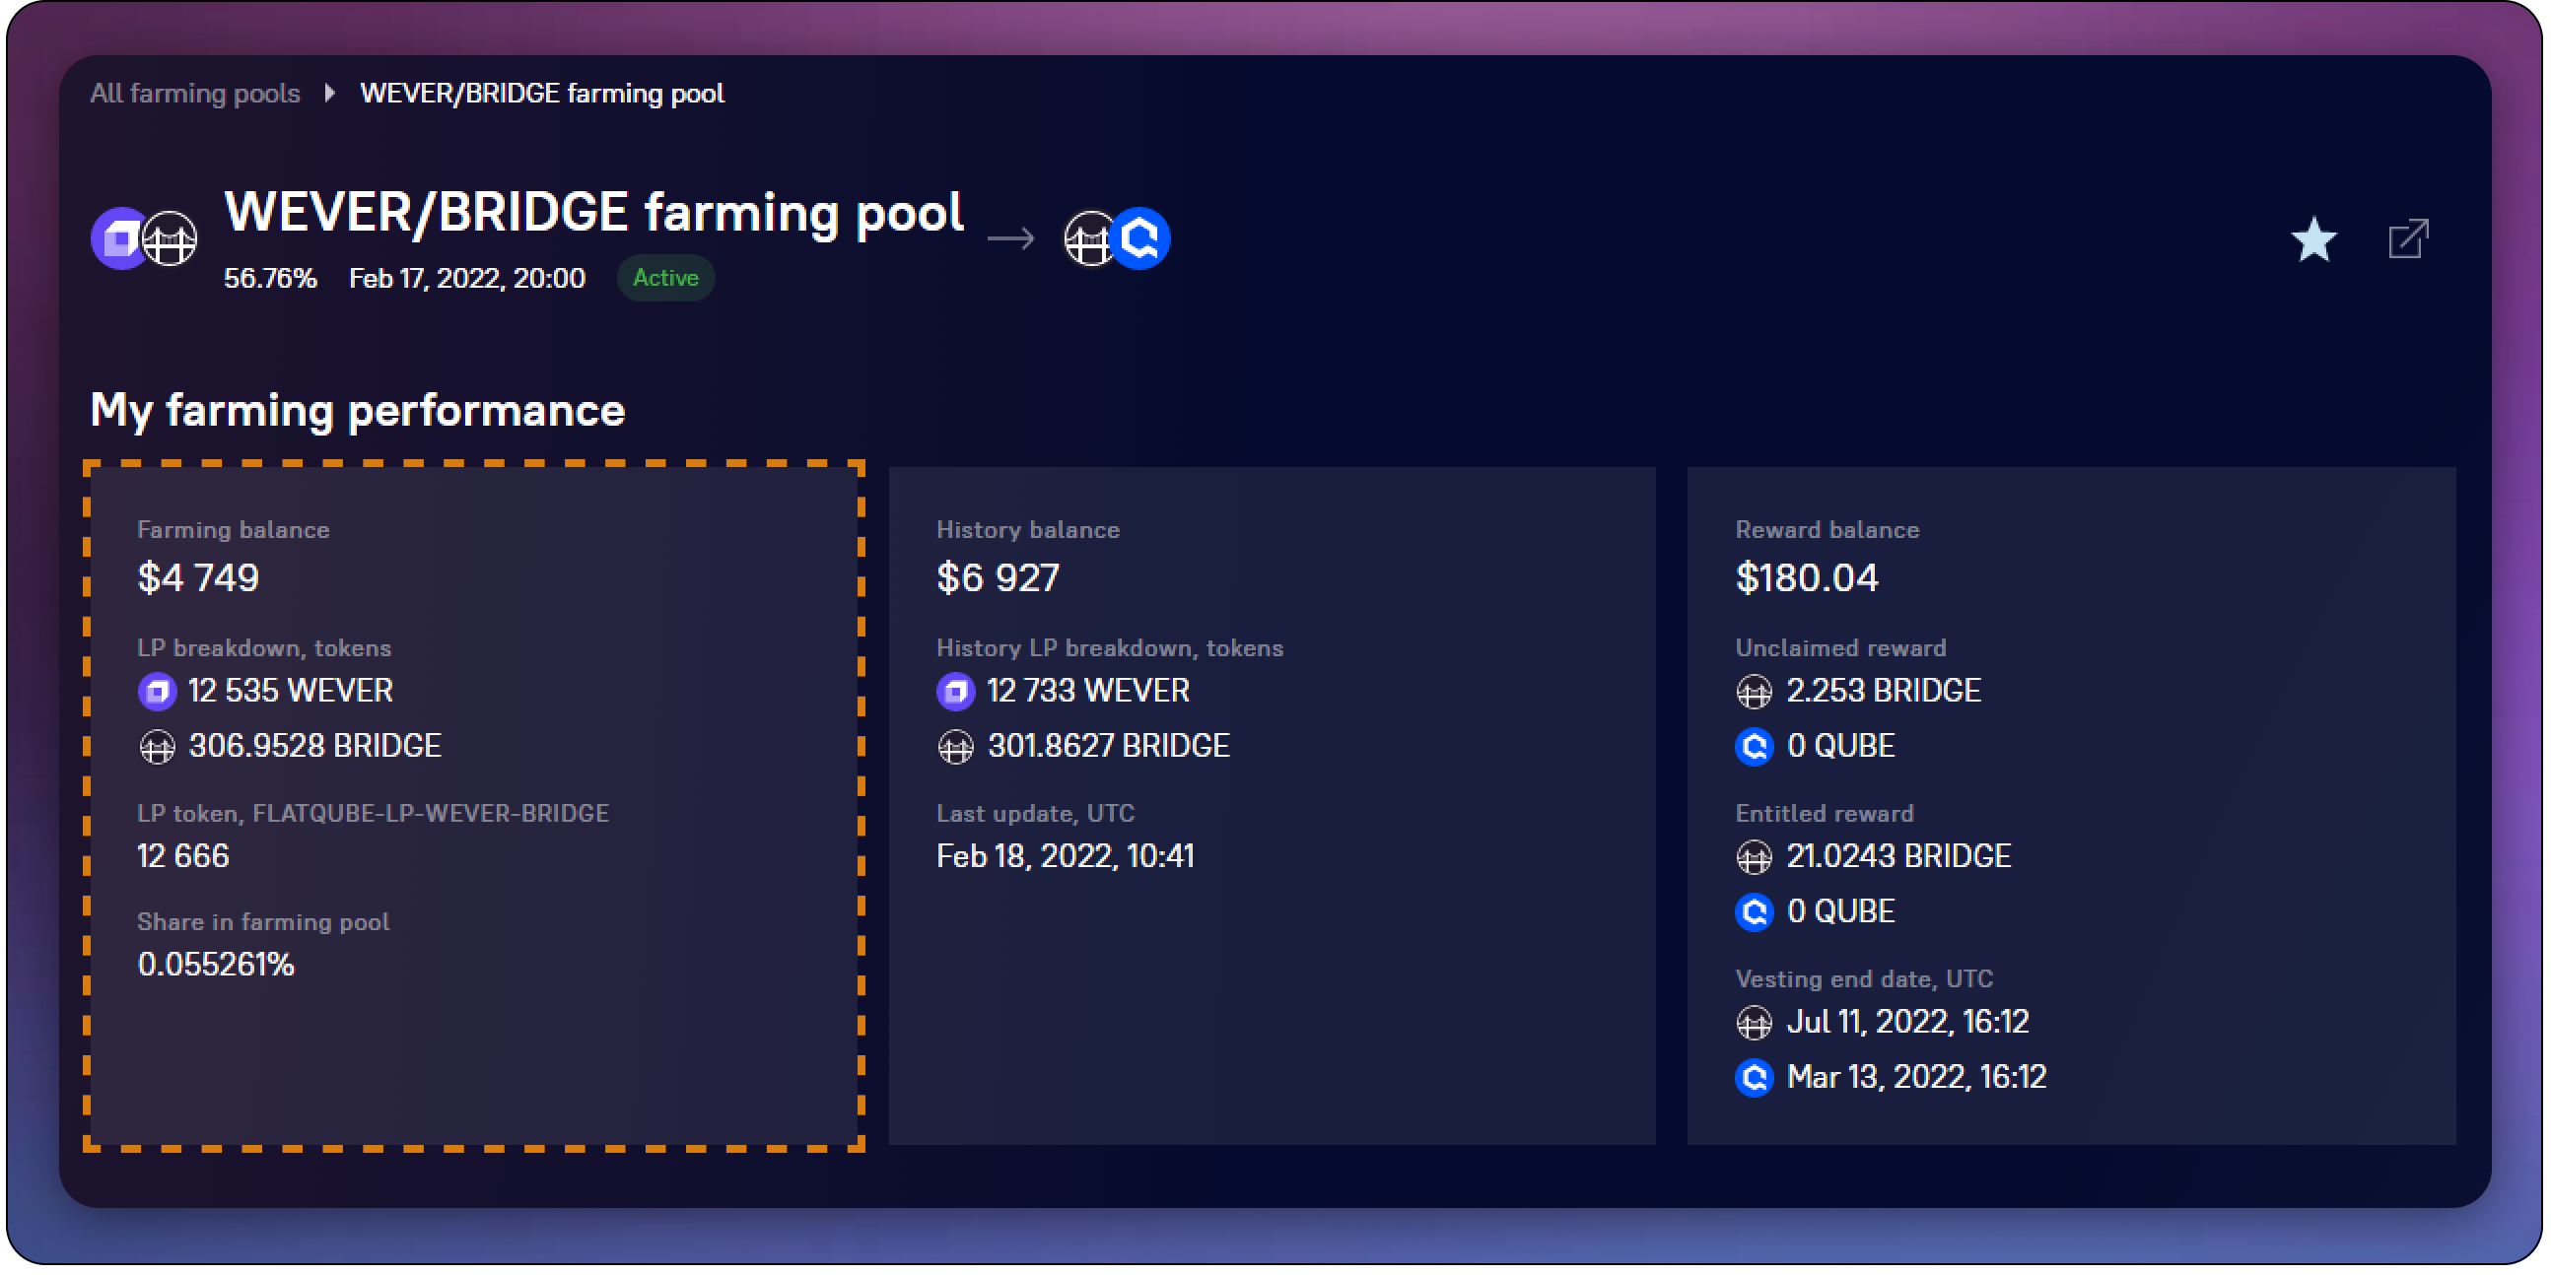Click the 56.76% APR value

click(x=270, y=278)
